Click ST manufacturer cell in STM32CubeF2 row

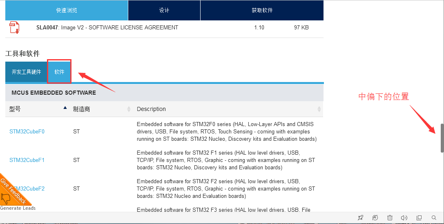click(76, 189)
